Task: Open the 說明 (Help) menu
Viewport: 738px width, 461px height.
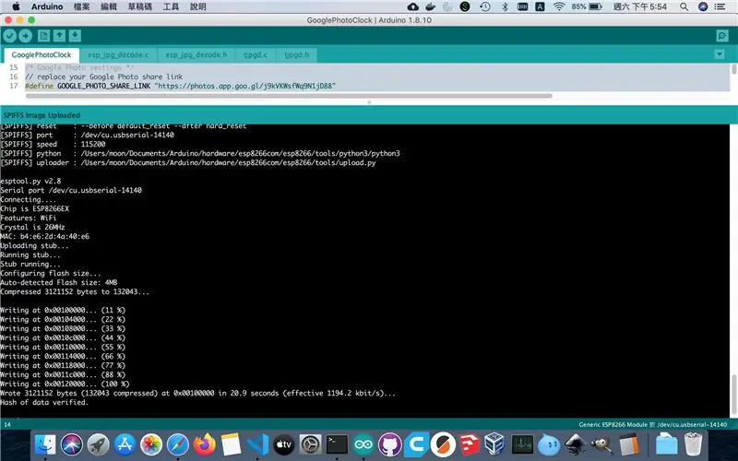Action: pos(198,6)
